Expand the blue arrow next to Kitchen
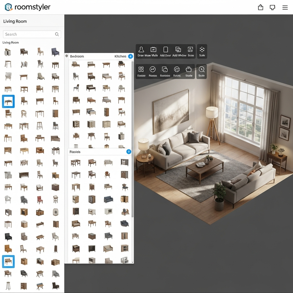Image resolution: width=293 pixels, height=293 pixels. click(130, 56)
